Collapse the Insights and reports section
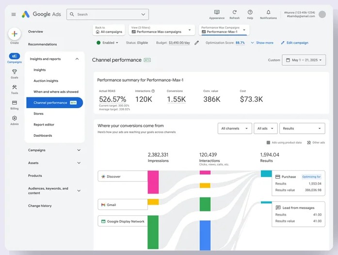The height and width of the screenshot is (255, 338). (x=77, y=59)
